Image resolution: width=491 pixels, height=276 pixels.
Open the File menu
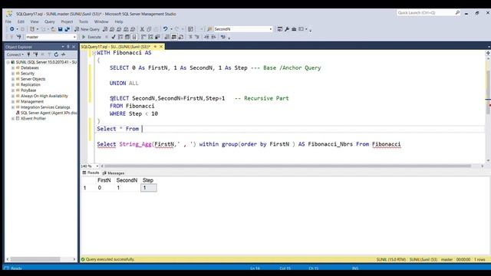tap(8, 21)
